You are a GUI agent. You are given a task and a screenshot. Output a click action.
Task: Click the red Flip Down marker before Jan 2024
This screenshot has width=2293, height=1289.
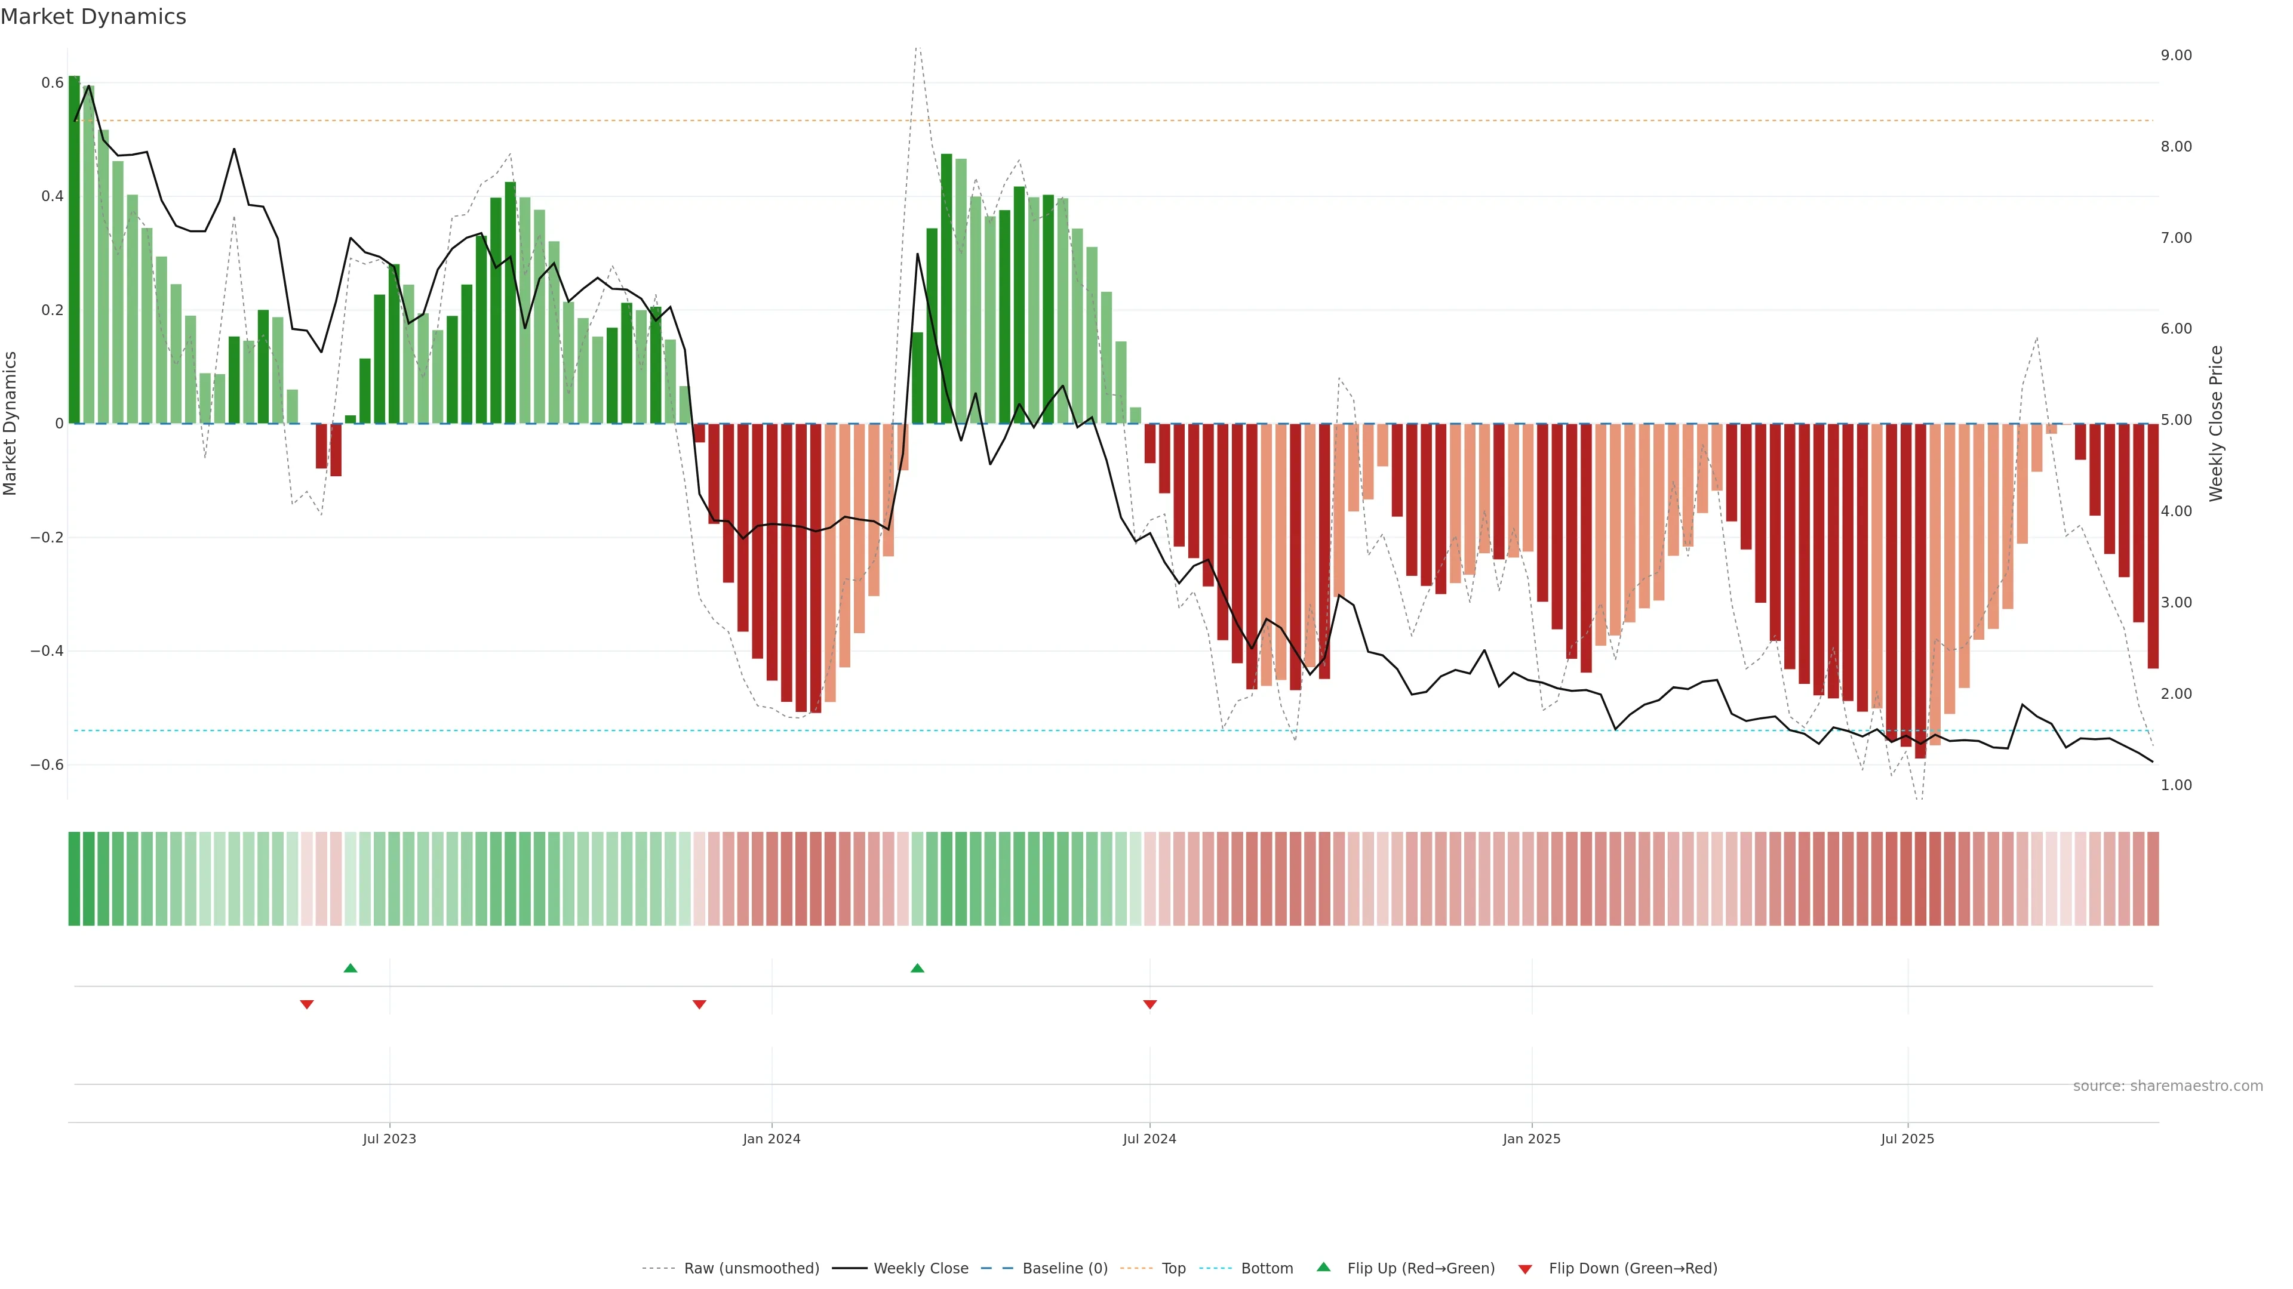click(x=700, y=1004)
